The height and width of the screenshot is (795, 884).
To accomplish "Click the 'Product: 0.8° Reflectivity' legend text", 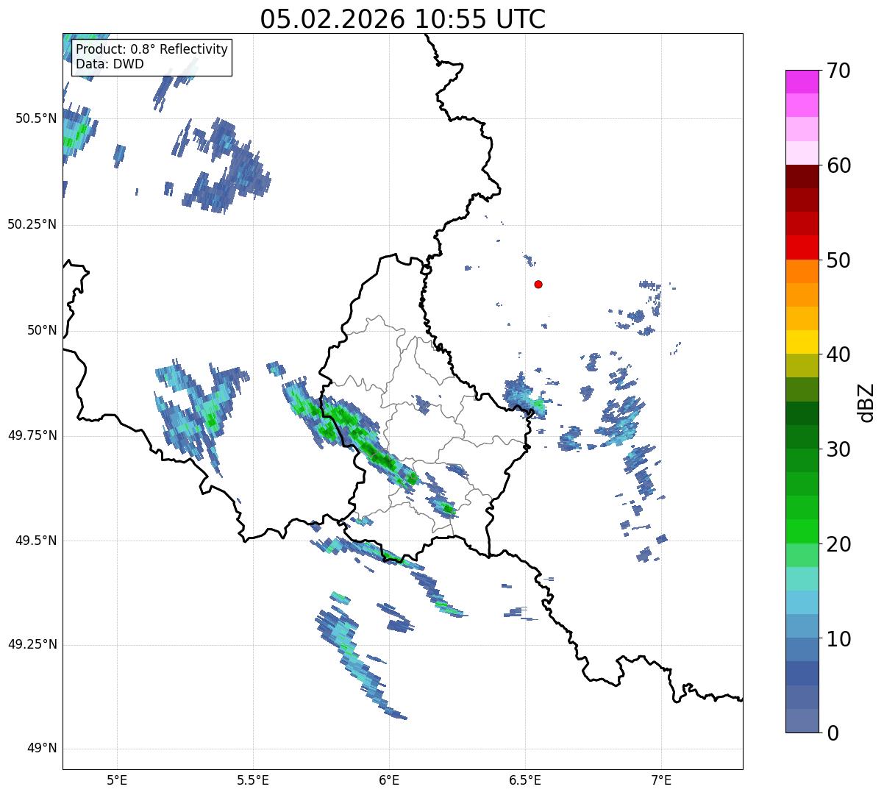I will coord(152,49).
